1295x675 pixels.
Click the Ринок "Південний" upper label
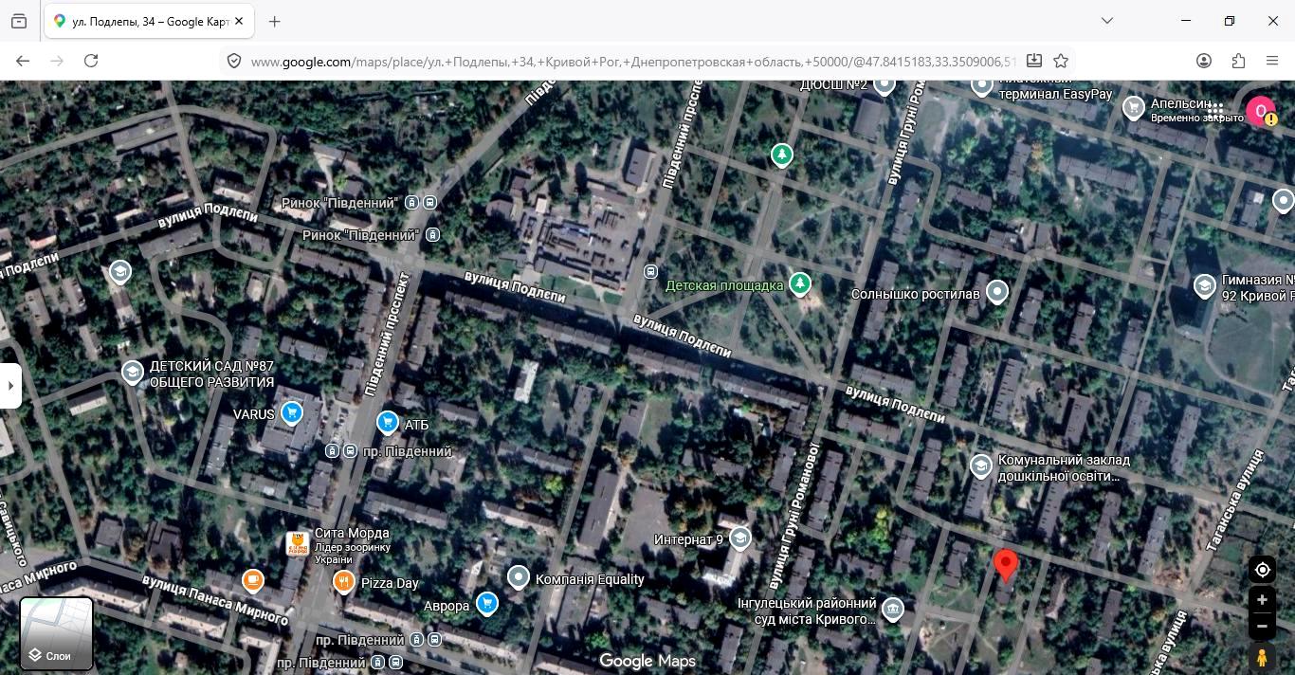pyautogui.click(x=339, y=203)
